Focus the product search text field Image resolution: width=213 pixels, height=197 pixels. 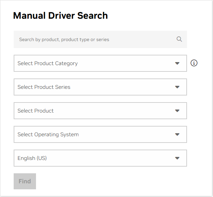point(100,39)
